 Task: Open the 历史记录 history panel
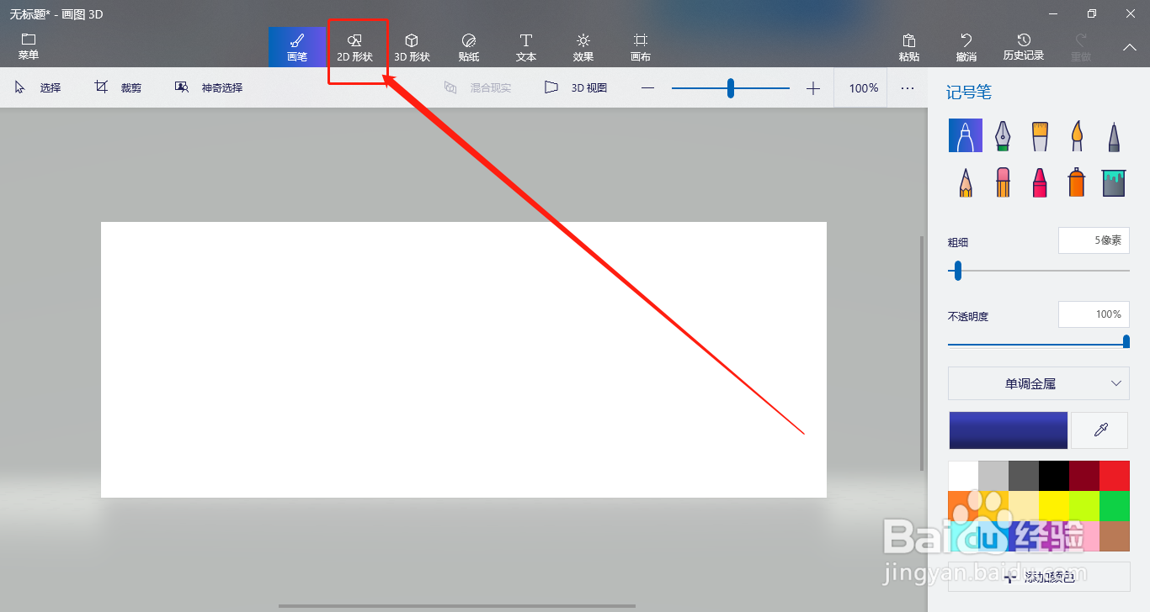click(1024, 47)
